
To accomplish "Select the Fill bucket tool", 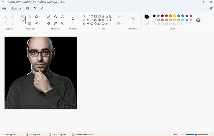I will pyautogui.click(x=55, y=16).
